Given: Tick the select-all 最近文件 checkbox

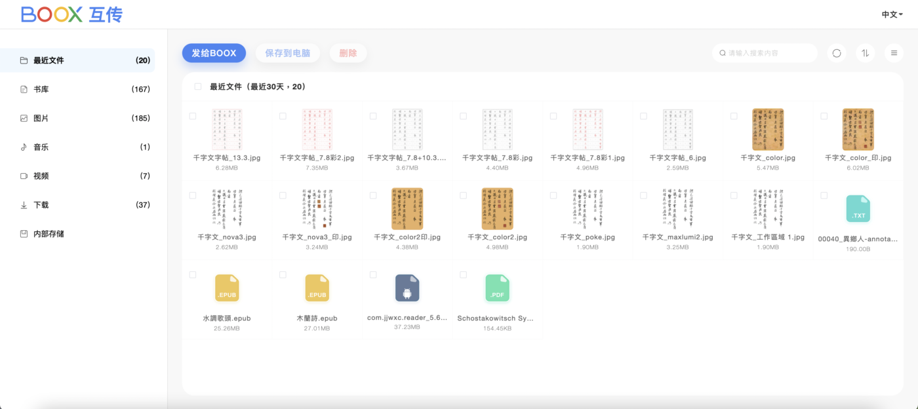Looking at the screenshot, I should point(198,87).
